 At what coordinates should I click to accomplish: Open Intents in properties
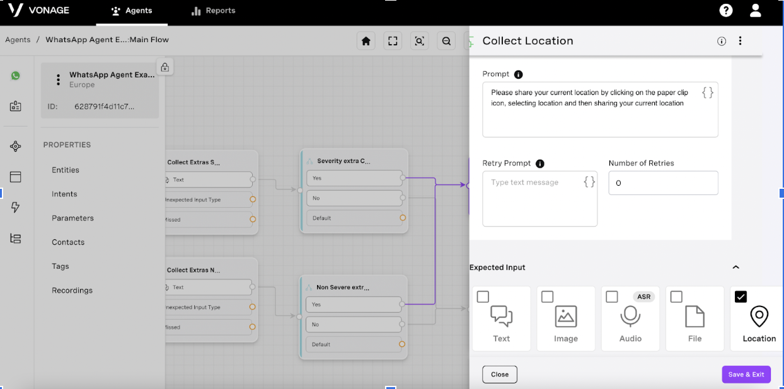[64, 194]
